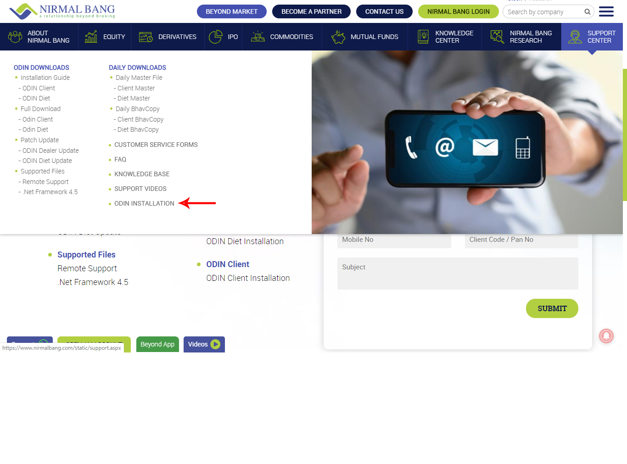Image resolution: width=627 pixels, height=464 pixels.
Task: Click the Search by company field
Action: coord(543,12)
